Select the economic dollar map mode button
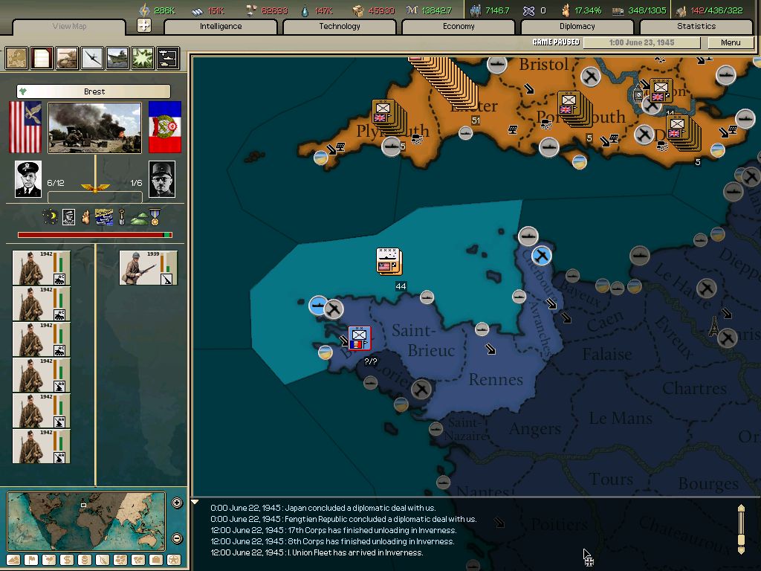This screenshot has height=571, width=761. (66, 561)
